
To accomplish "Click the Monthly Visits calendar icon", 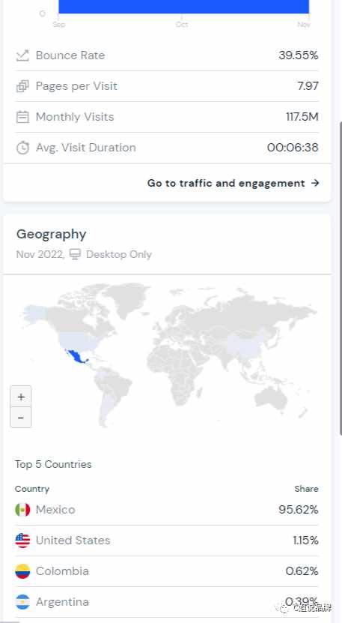I will (22, 117).
